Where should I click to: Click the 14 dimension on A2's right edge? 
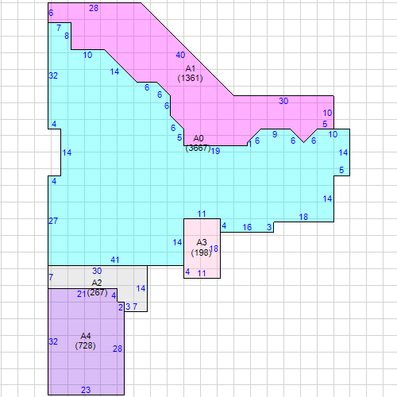(141, 288)
